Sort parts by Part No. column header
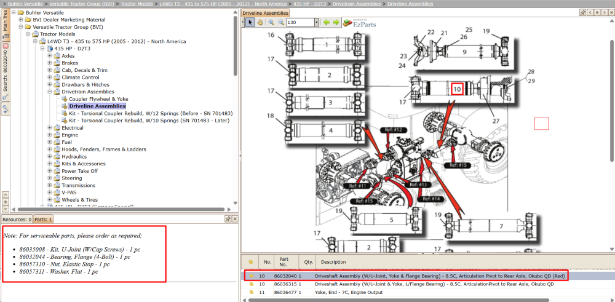615x302 pixels. click(x=285, y=261)
